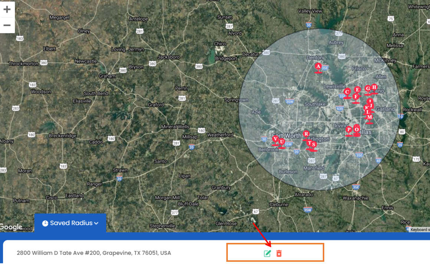Screen dimensions: 430x264
Task: Open the Keyboard shortcuts link
Action: 419,230
